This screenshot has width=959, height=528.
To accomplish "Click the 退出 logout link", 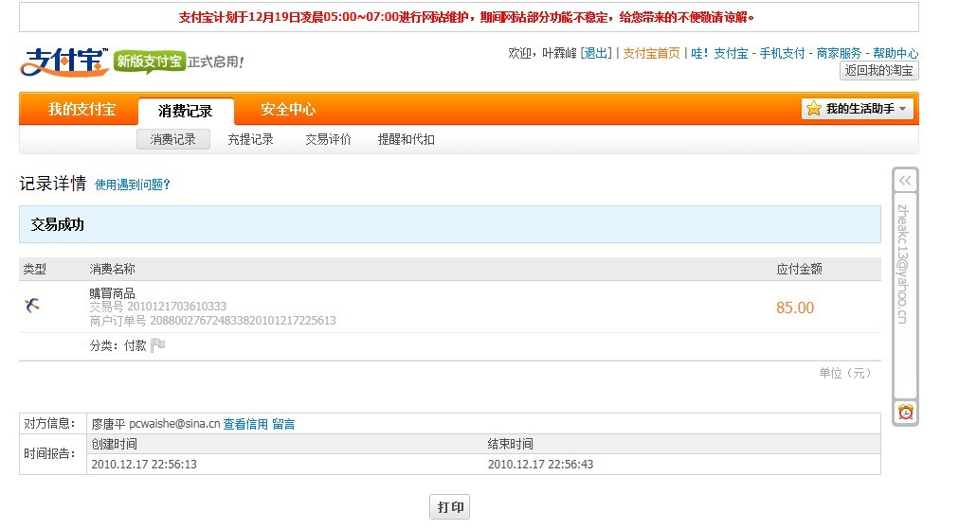I will (596, 53).
